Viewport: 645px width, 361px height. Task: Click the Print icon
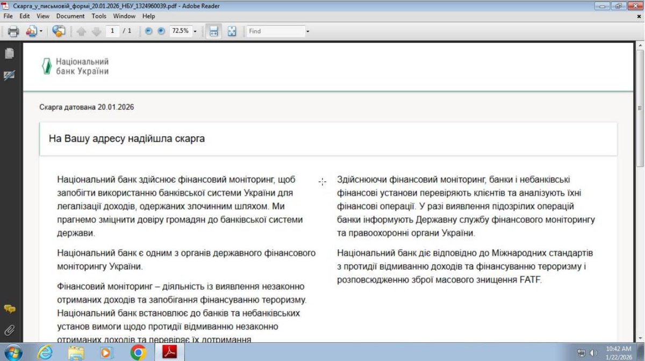coord(13,31)
